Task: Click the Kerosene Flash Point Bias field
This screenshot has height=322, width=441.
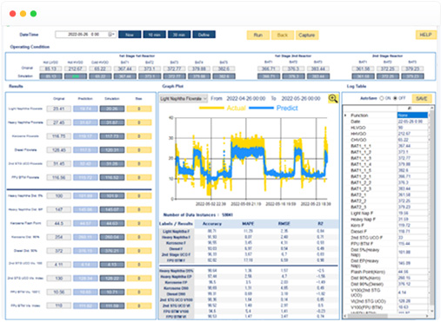Action: coord(139,223)
